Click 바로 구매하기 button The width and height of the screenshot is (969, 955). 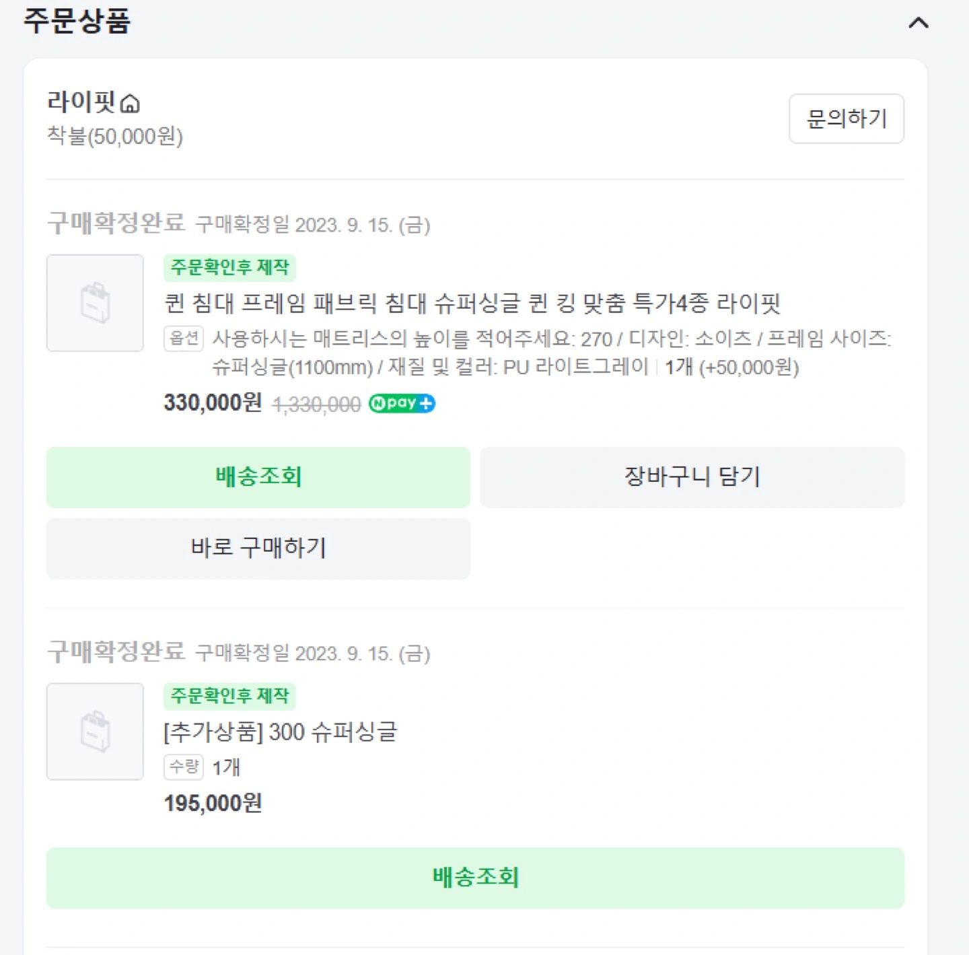pyautogui.click(x=258, y=549)
